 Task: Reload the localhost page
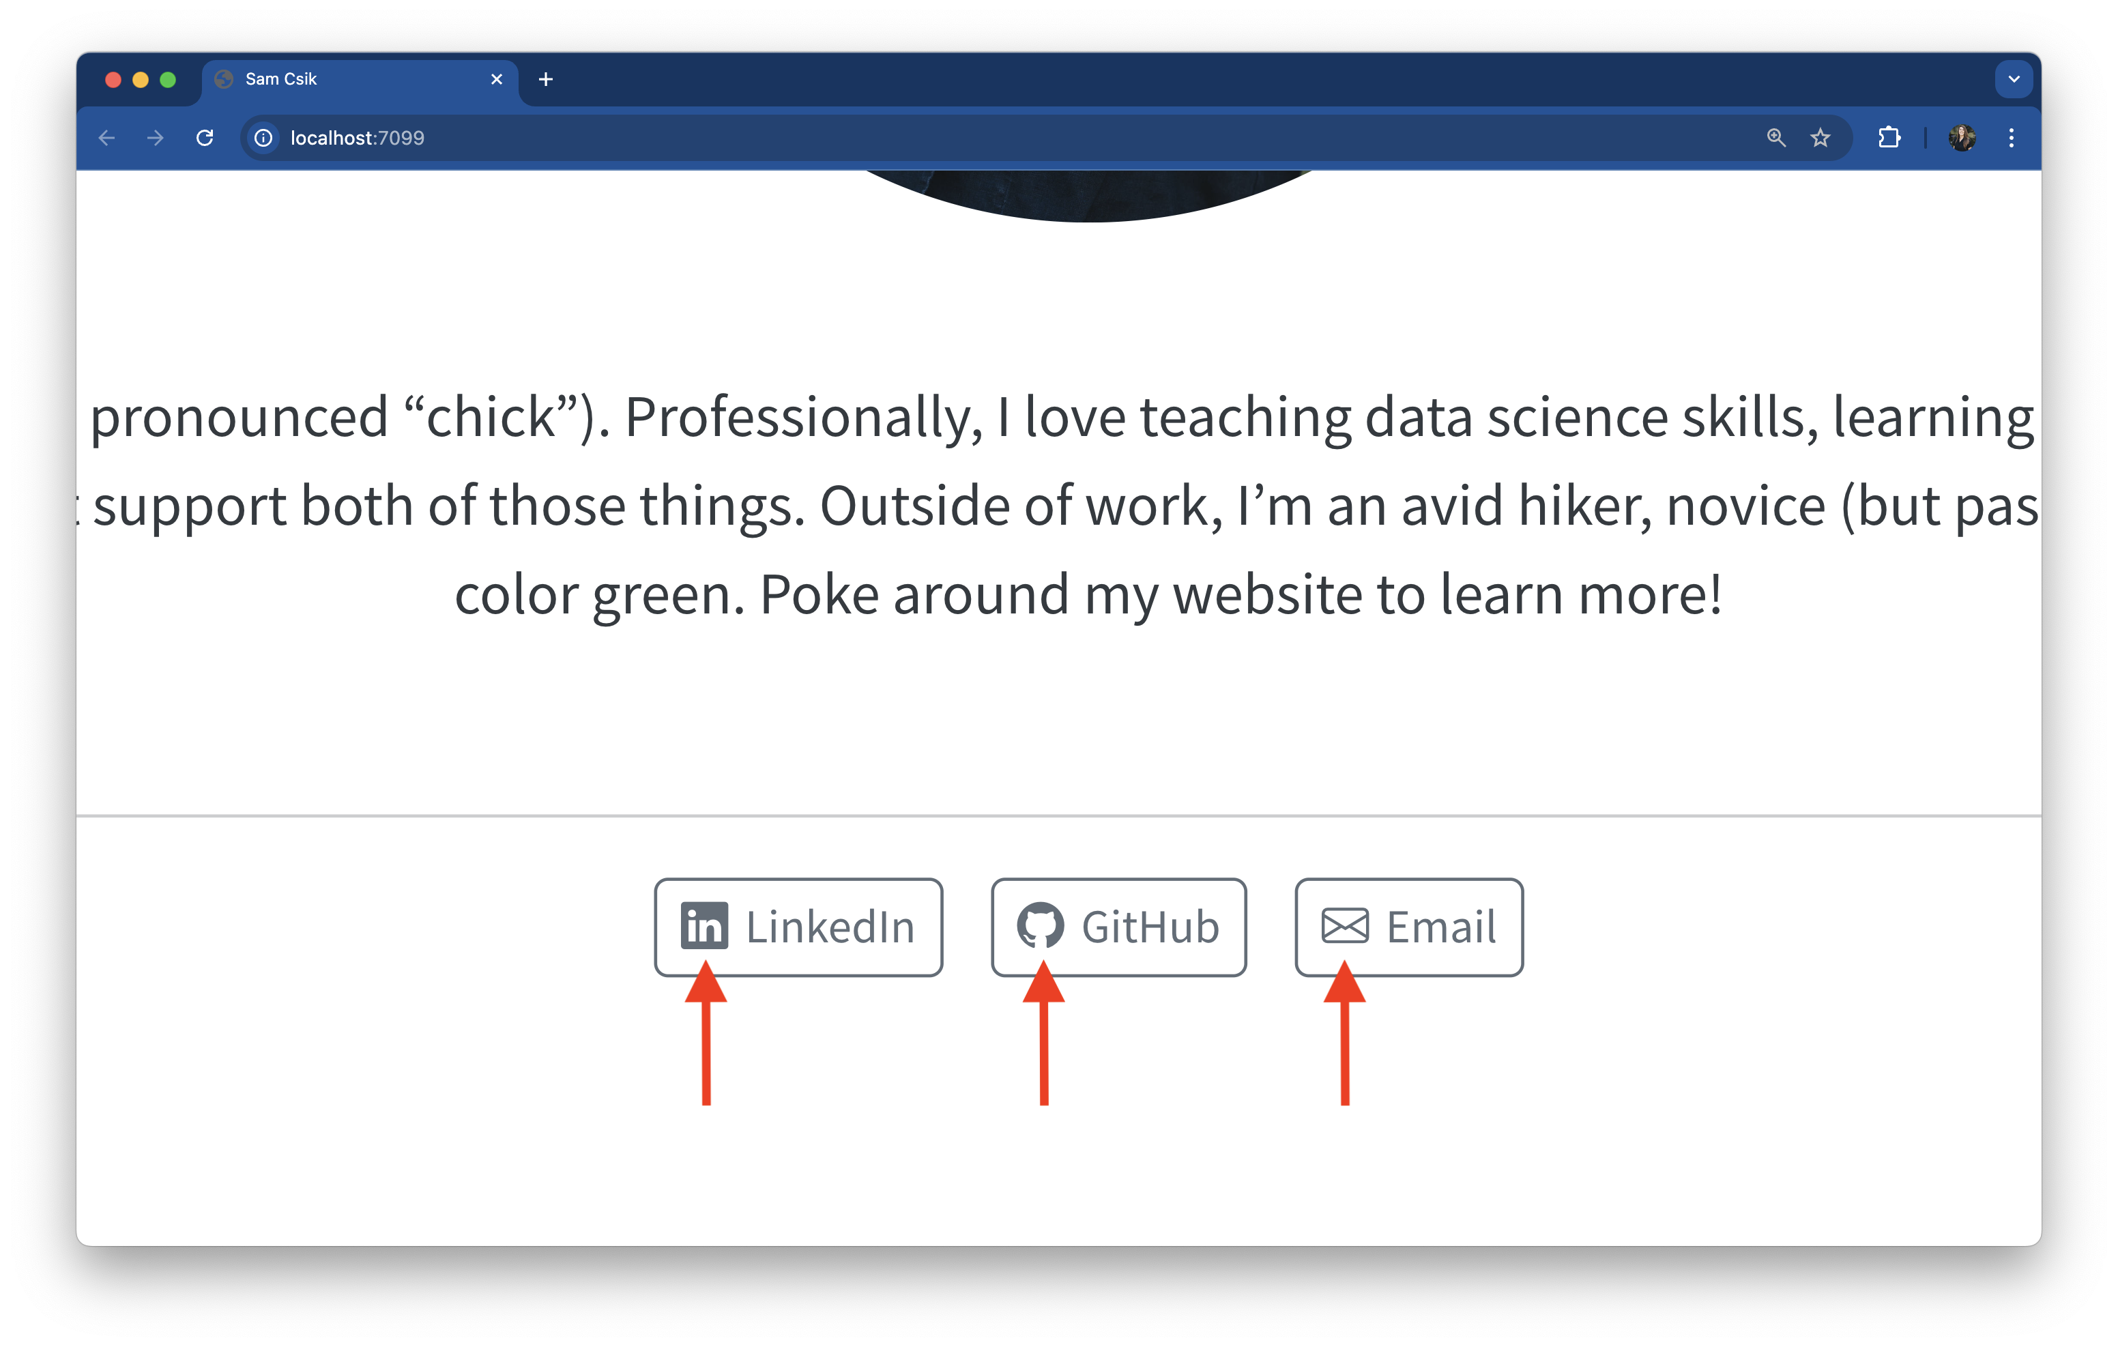pos(205,138)
